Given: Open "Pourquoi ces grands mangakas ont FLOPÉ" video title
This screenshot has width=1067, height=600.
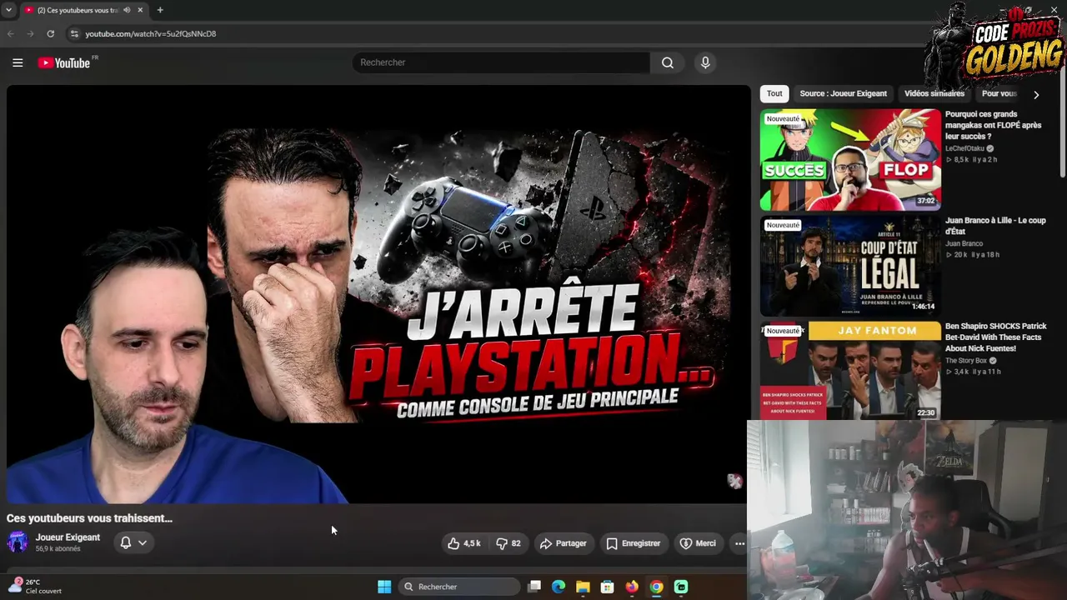Looking at the screenshot, I should tap(994, 125).
